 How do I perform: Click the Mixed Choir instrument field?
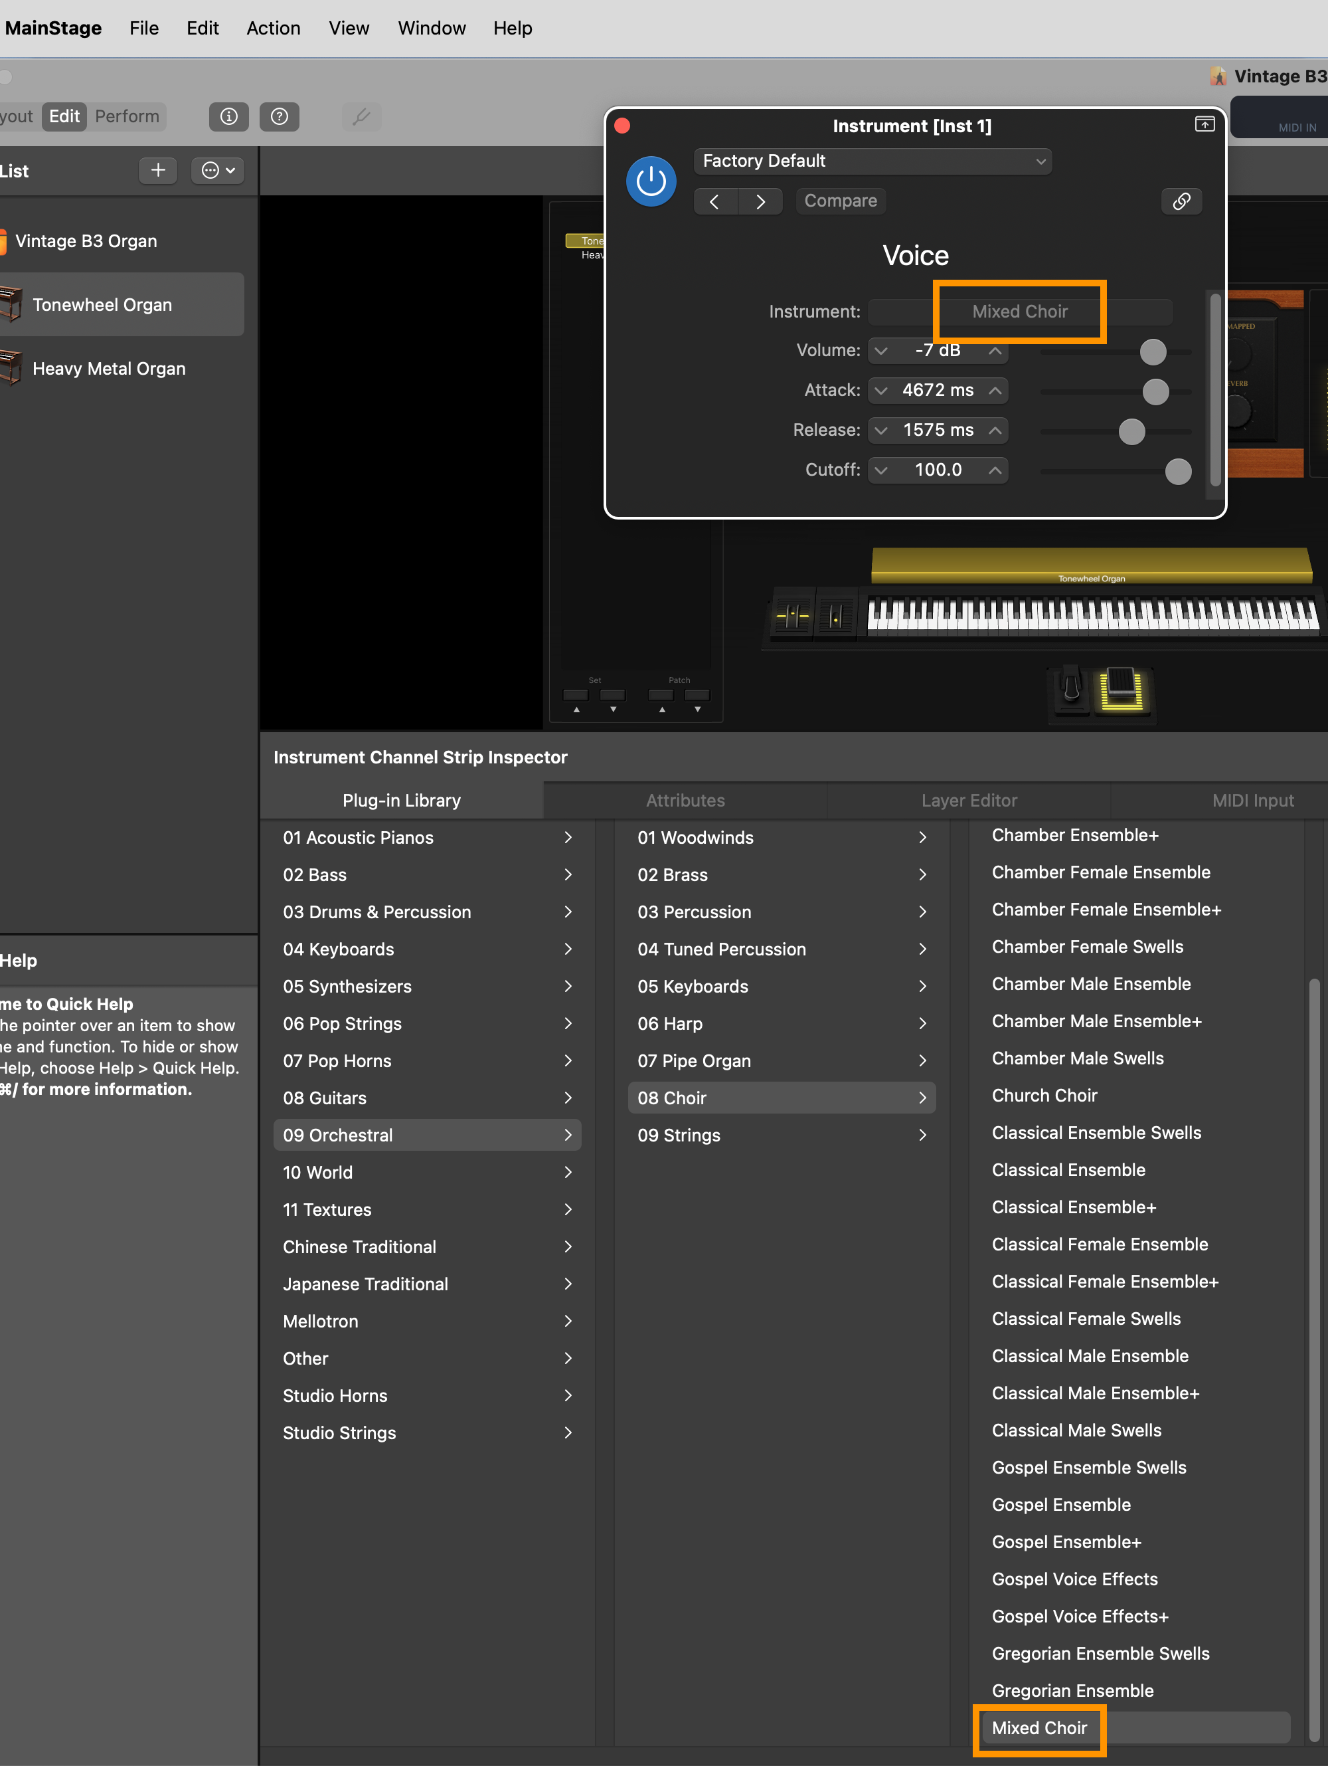click(1019, 312)
